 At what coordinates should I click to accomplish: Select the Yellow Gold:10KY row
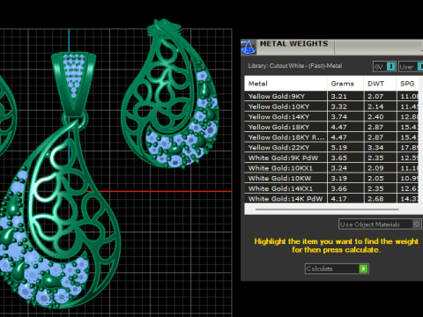(331, 107)
